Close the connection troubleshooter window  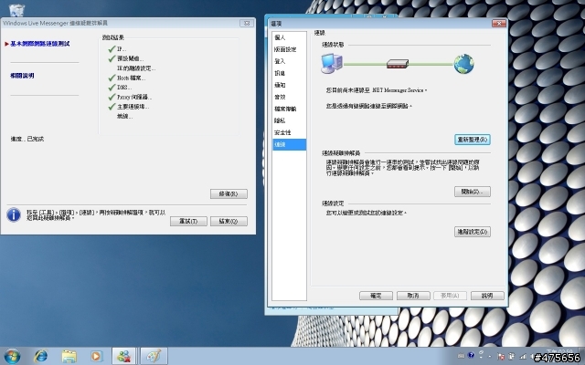[247, 23]
